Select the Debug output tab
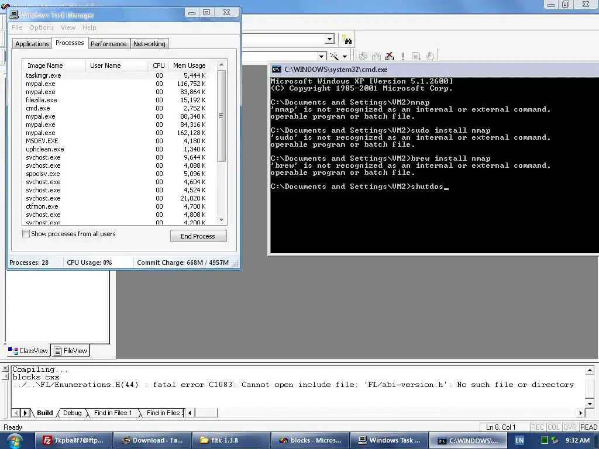599x449 pixels. click(72, 413)
